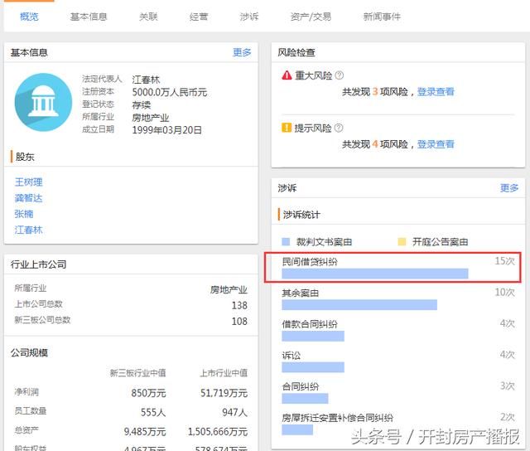The image size is (530, 451).
Task: Click help question mark beside 提示风险
Action: [339, 128]
